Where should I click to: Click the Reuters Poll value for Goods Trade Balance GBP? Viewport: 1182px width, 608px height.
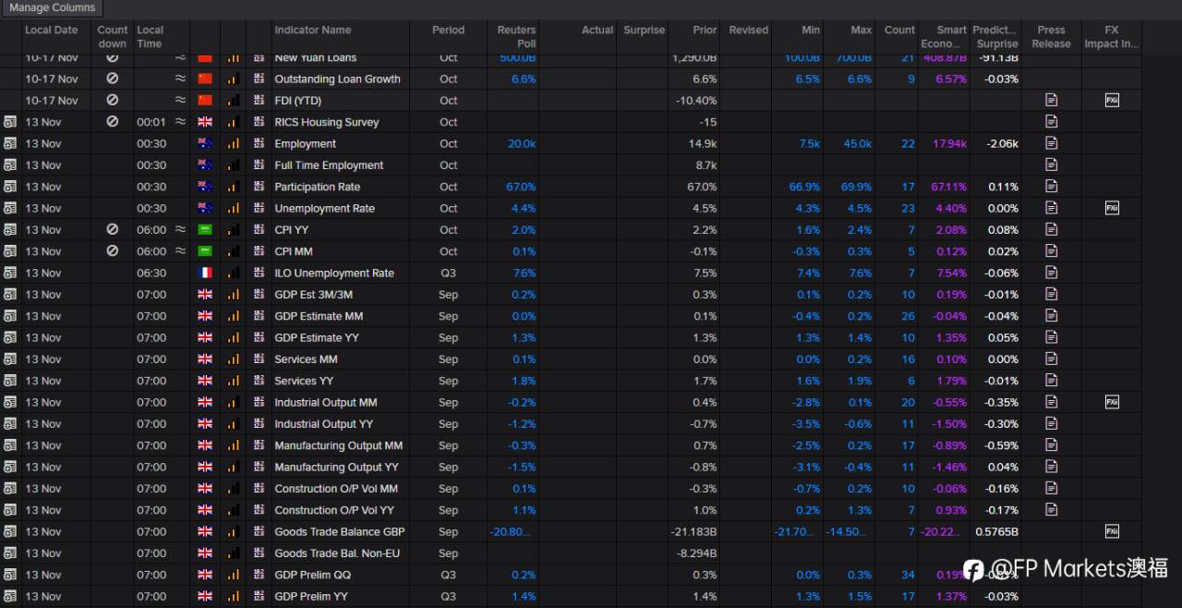[510, 531]
